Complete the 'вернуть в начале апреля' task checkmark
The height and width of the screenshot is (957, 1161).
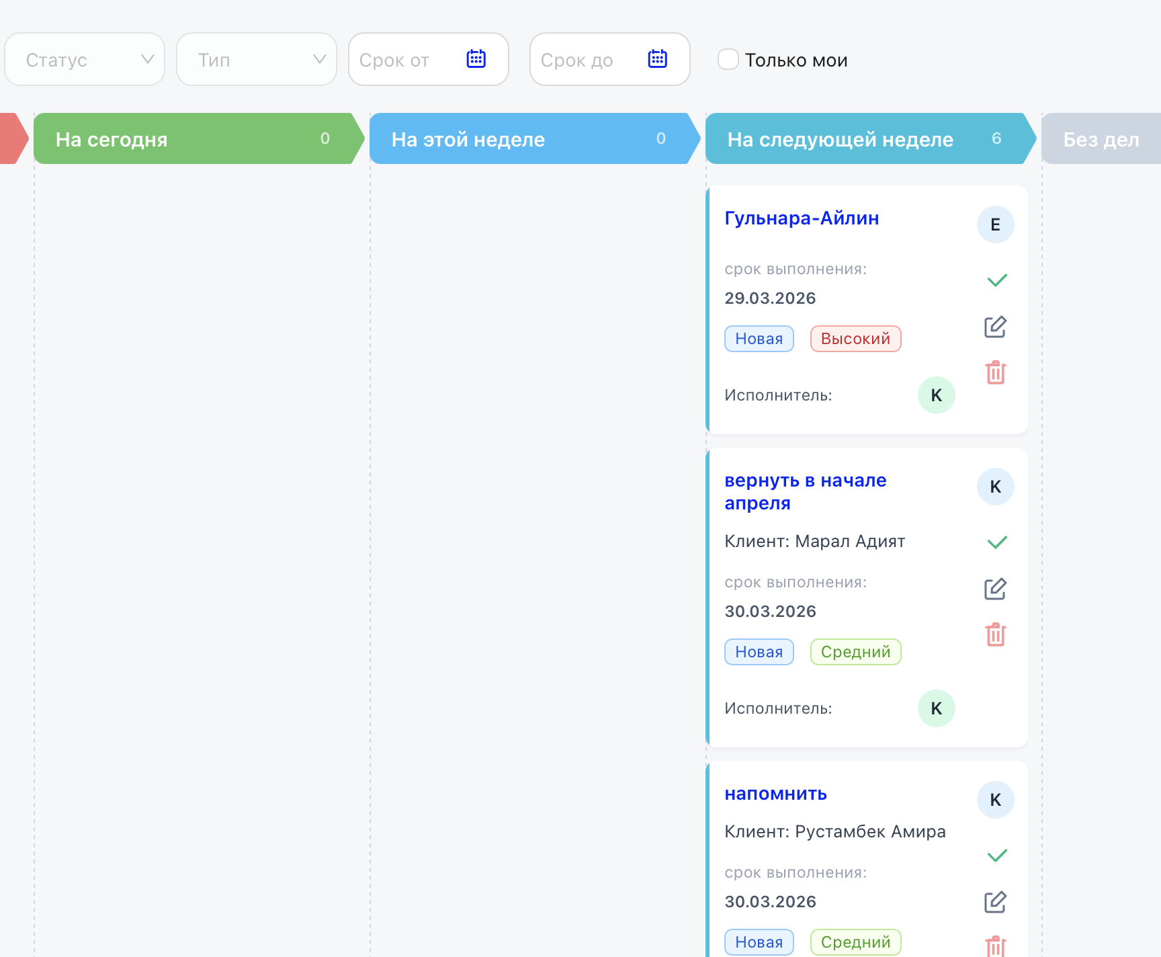point(997,542)
